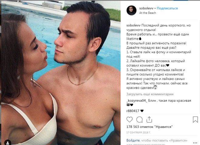Open more options three-dots menu
This screenshot has height=145, width=200.
point(195,143)
